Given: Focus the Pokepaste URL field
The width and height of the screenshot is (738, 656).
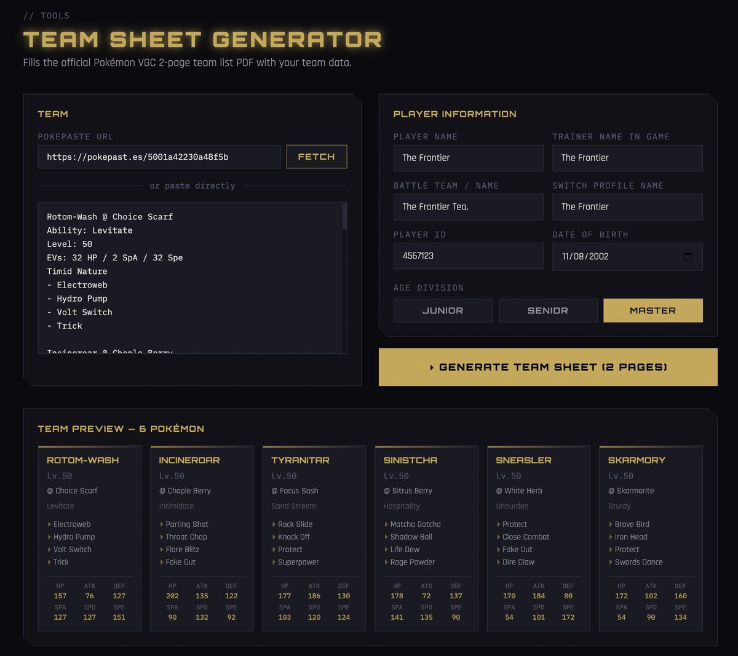Looking at the screenshot, I should (159, 157).
